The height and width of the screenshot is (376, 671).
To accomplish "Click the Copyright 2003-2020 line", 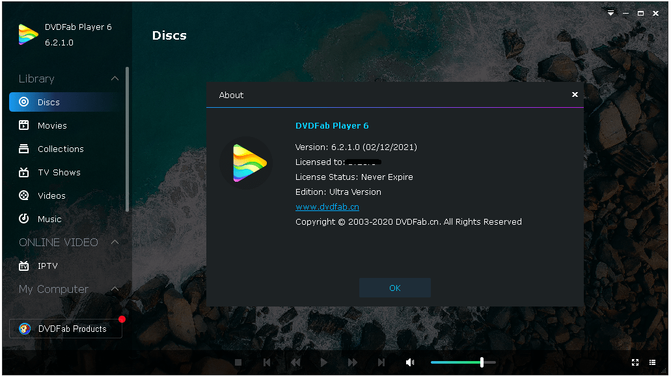I will pos(409,222).
